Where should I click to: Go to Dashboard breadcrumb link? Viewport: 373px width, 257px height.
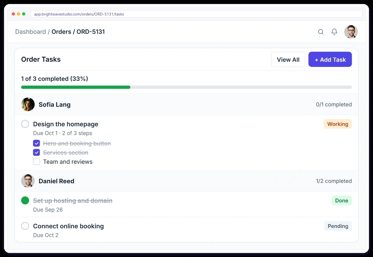click(30, 32)
